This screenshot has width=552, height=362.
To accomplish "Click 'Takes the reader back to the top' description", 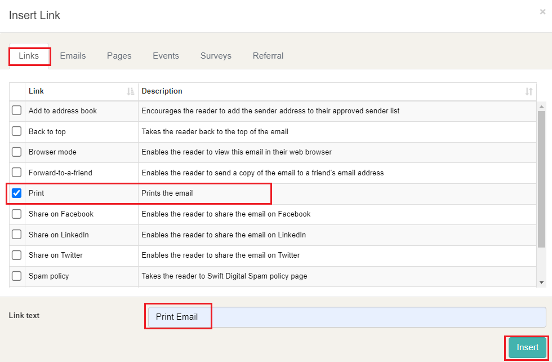I will (x=215, y=131).
